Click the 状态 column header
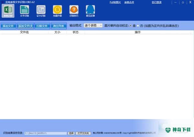This screenshot has width=194, height=137. (76, 32)
